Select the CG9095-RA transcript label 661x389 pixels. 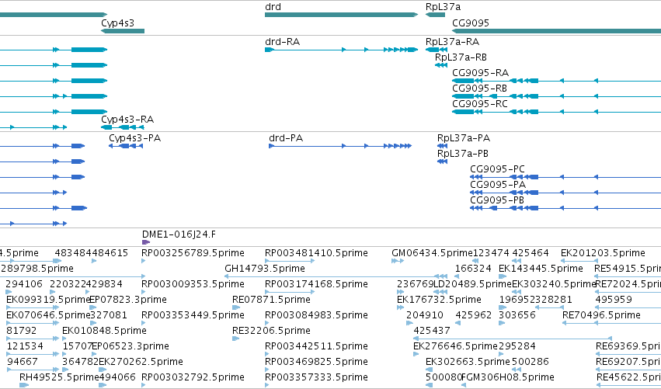tap(481, 73)
